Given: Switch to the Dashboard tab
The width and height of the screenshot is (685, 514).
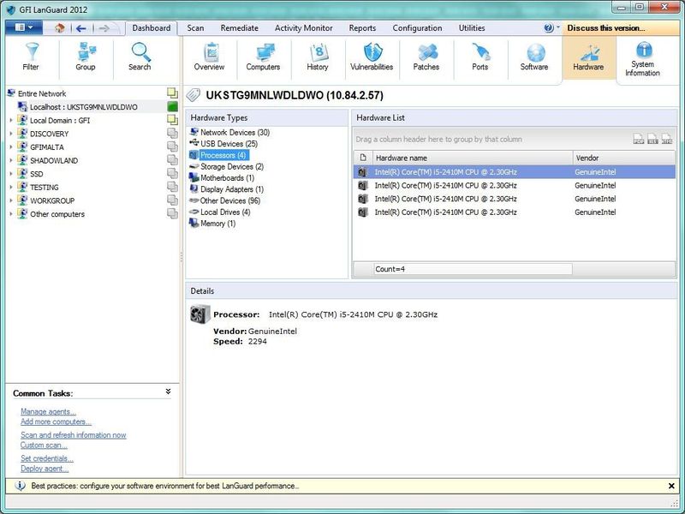Looking at the screenshot, I should [x=152, y=28].
